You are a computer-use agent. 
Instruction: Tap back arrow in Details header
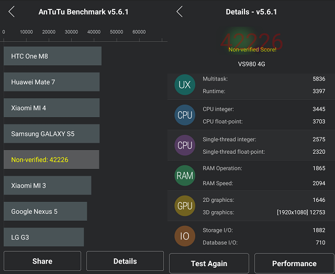180,12
